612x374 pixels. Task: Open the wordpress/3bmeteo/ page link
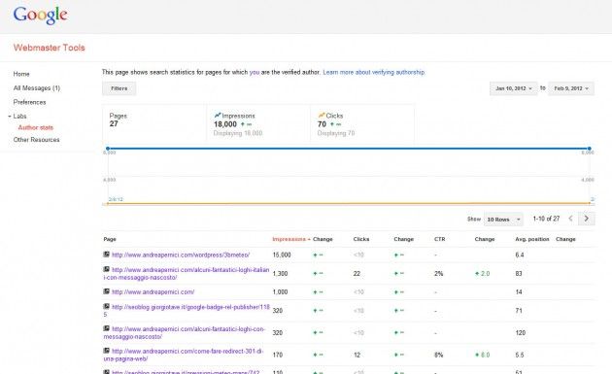click(181, 255)
